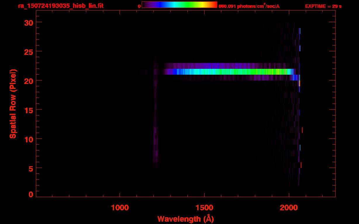Screen dimensions: 359x224
Task: Click the faint vertical emission line near 1216 Å
Action: 156,112
